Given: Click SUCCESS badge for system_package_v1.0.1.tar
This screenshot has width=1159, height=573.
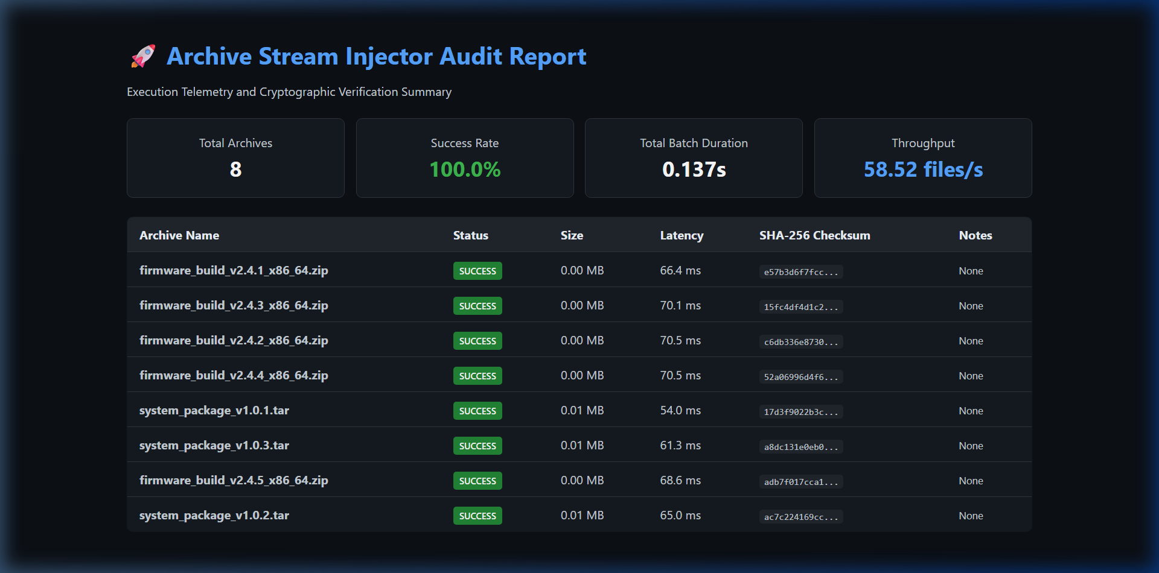Looking at the screenshot, I should tap(477, 411).
